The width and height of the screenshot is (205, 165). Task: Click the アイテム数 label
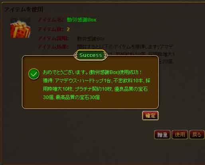coord(51,29)
